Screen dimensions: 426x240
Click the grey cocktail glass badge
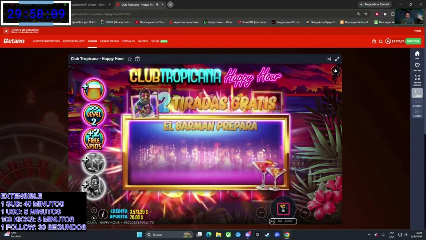click(x=94, y=163)
